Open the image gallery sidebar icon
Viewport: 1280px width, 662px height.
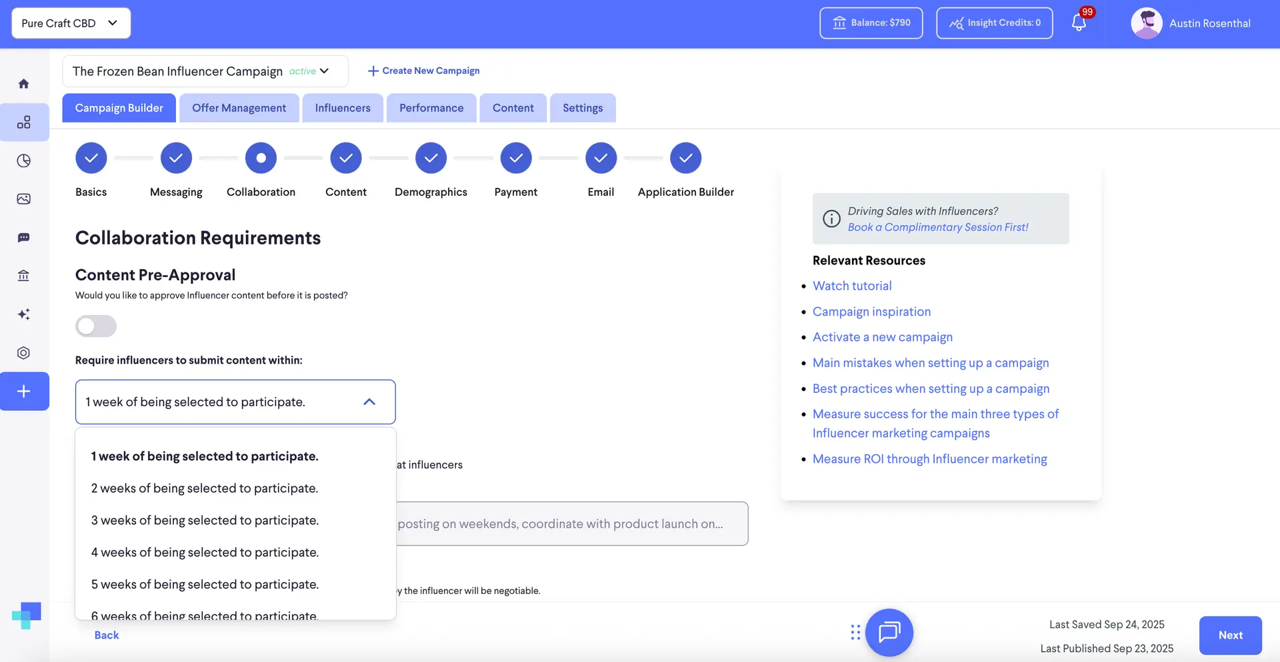(24, 199)
